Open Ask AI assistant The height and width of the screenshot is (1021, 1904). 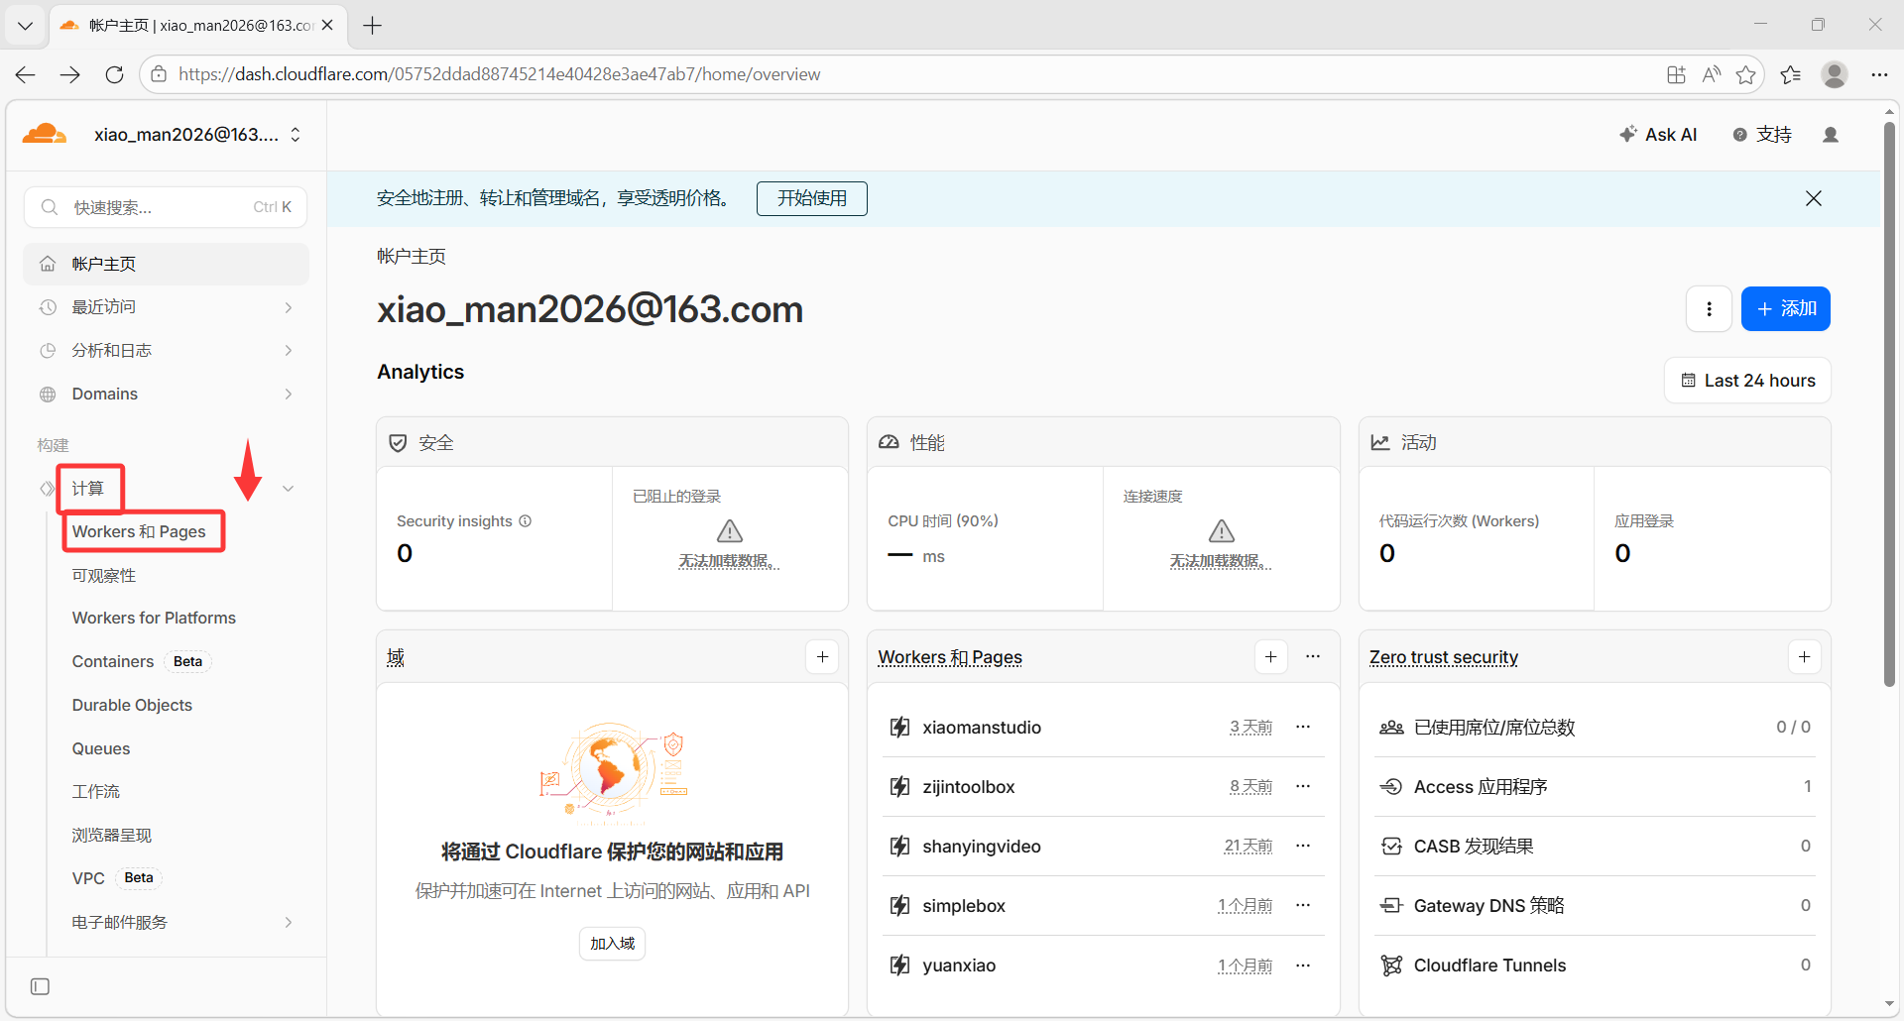(x=1658, y=135)
